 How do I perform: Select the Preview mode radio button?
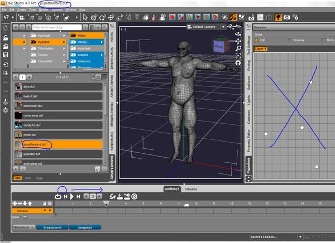point(290,40)
